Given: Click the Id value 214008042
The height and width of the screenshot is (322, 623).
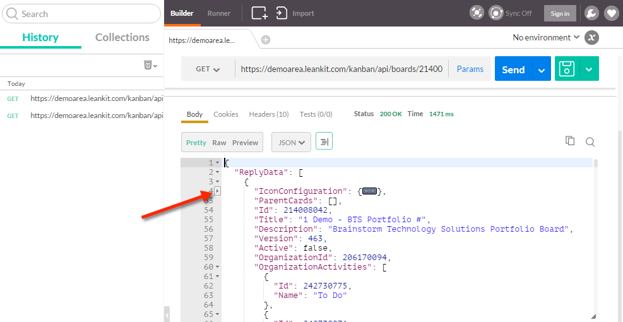Looking at the screenshot, I should click(x=306, y=210).
